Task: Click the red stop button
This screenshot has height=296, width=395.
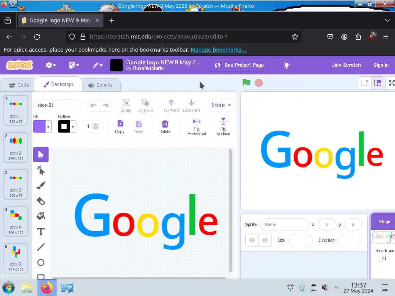Action: click(x=259, y=83)
